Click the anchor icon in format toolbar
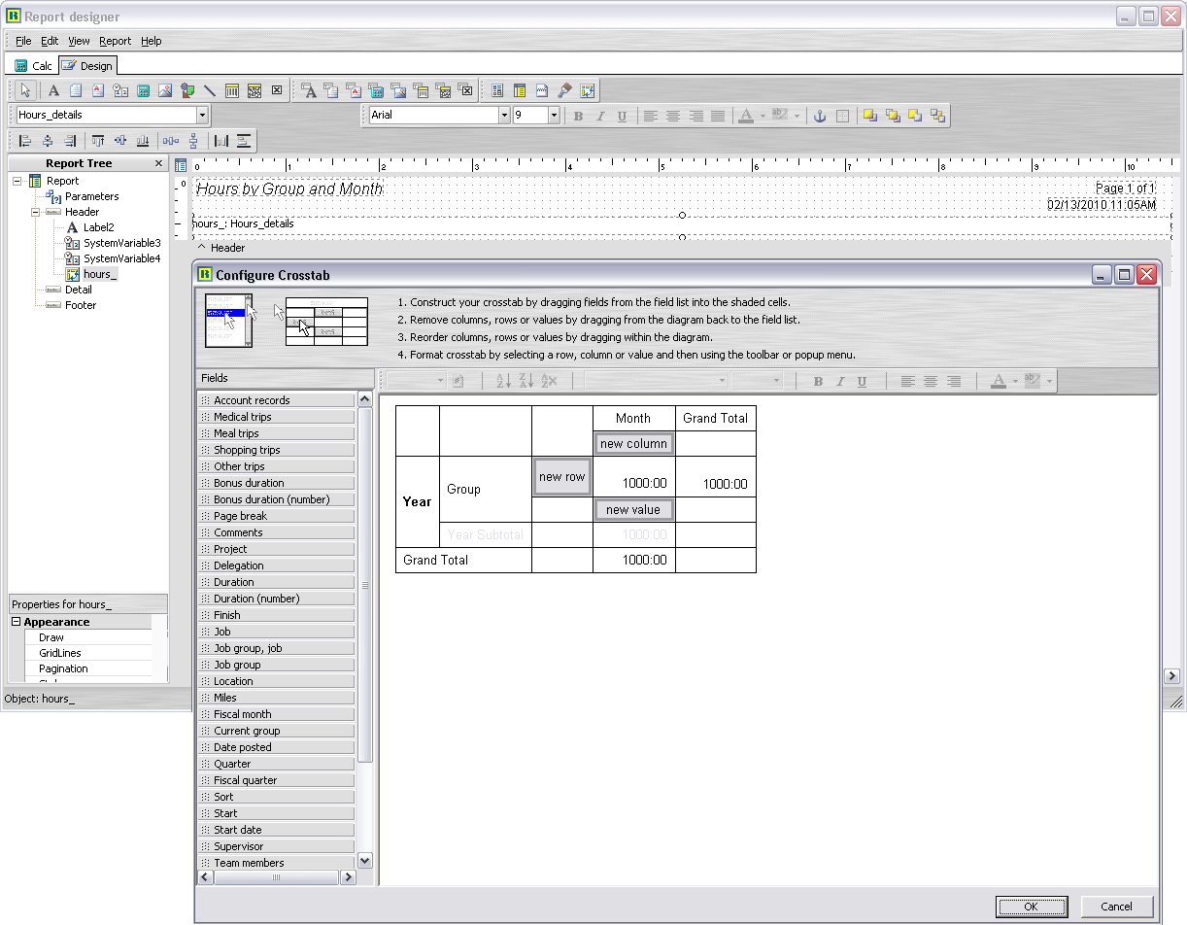The image size is (1187, 925). pyautogui.click(x=819, y=116)
